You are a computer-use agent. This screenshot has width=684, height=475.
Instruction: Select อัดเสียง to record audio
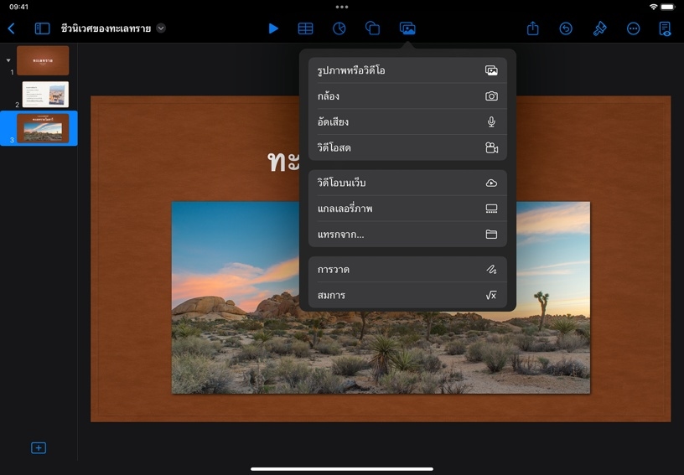tap(407, 122)
